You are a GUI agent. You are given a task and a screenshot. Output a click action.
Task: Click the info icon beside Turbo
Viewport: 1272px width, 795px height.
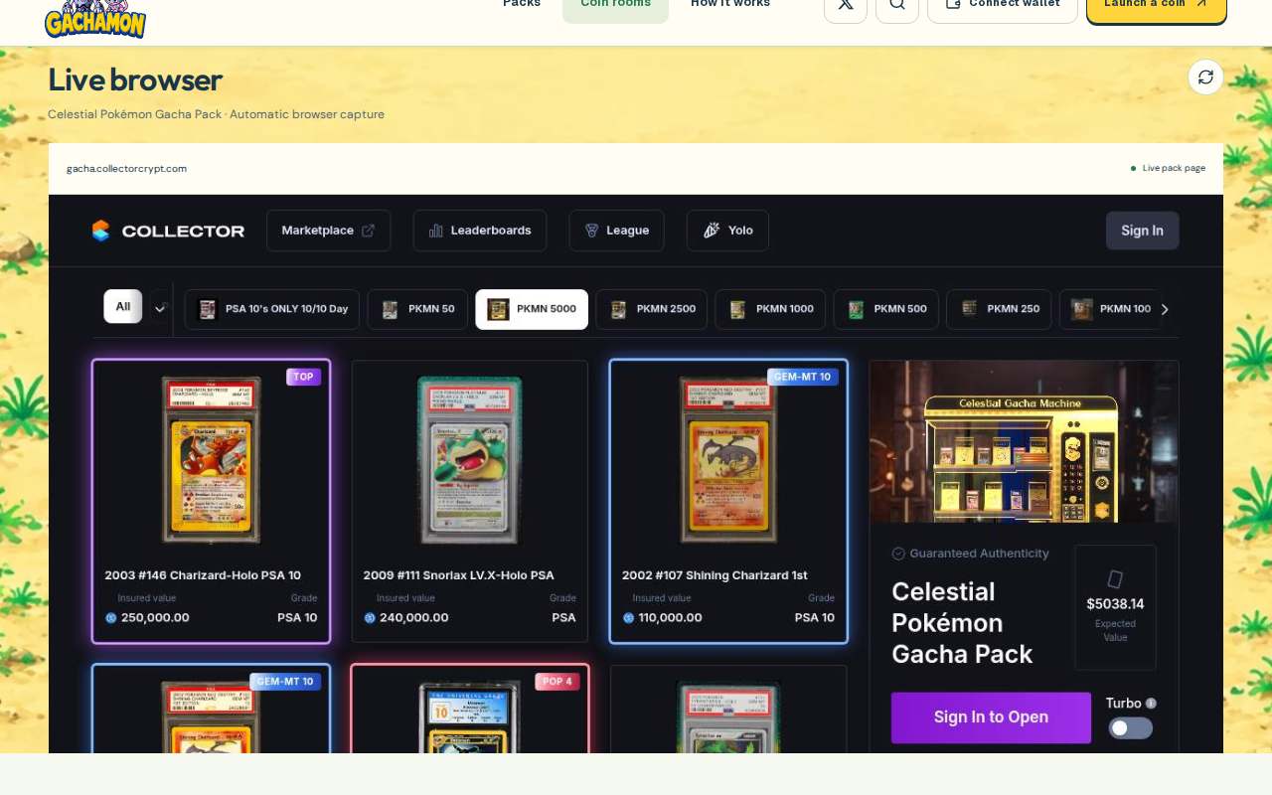[1151, 704]
